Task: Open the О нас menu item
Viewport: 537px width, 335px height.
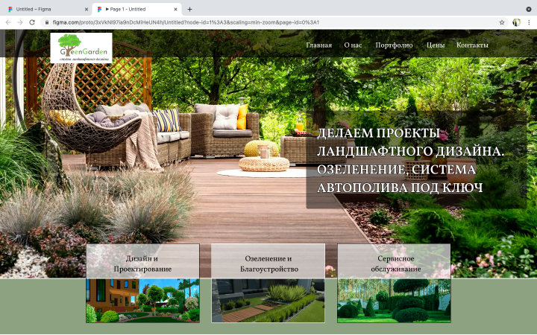Action: point(353,45)
